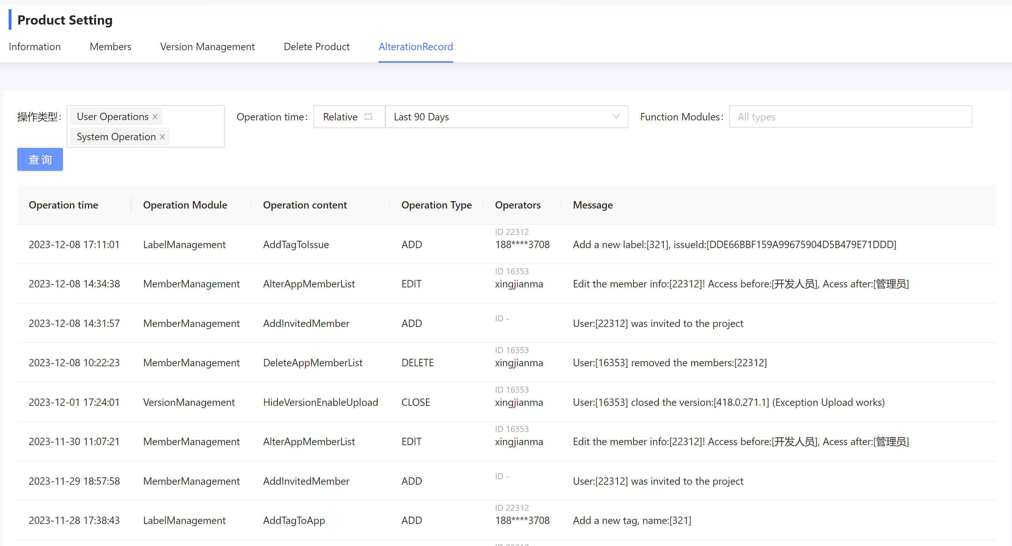Open the Delete Product tab
Screen dimensions: 1012x546
click(x=317, y=47)
